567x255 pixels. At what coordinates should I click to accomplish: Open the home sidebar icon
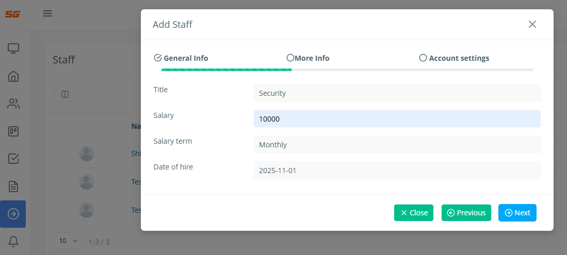[13, 76]
